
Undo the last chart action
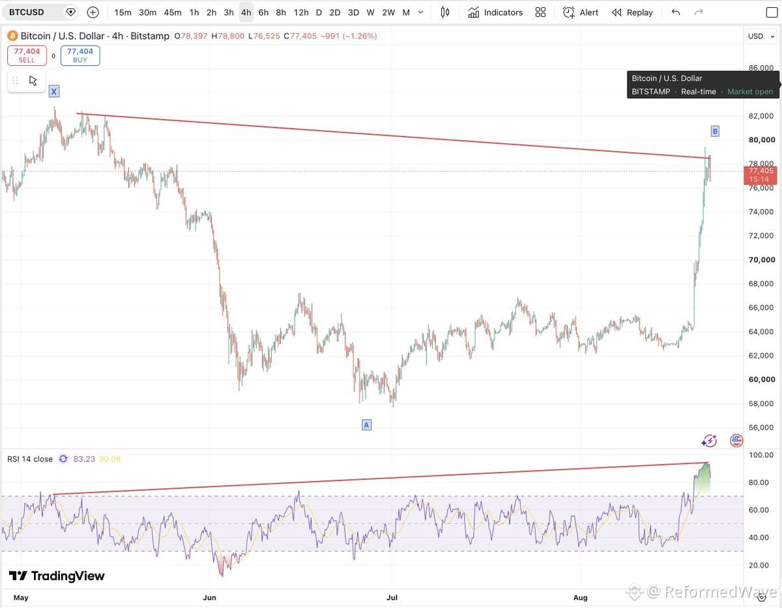[676, 12]
